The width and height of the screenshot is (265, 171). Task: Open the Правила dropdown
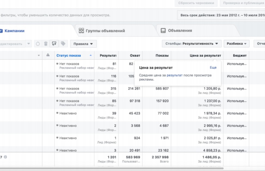point(83,44)
